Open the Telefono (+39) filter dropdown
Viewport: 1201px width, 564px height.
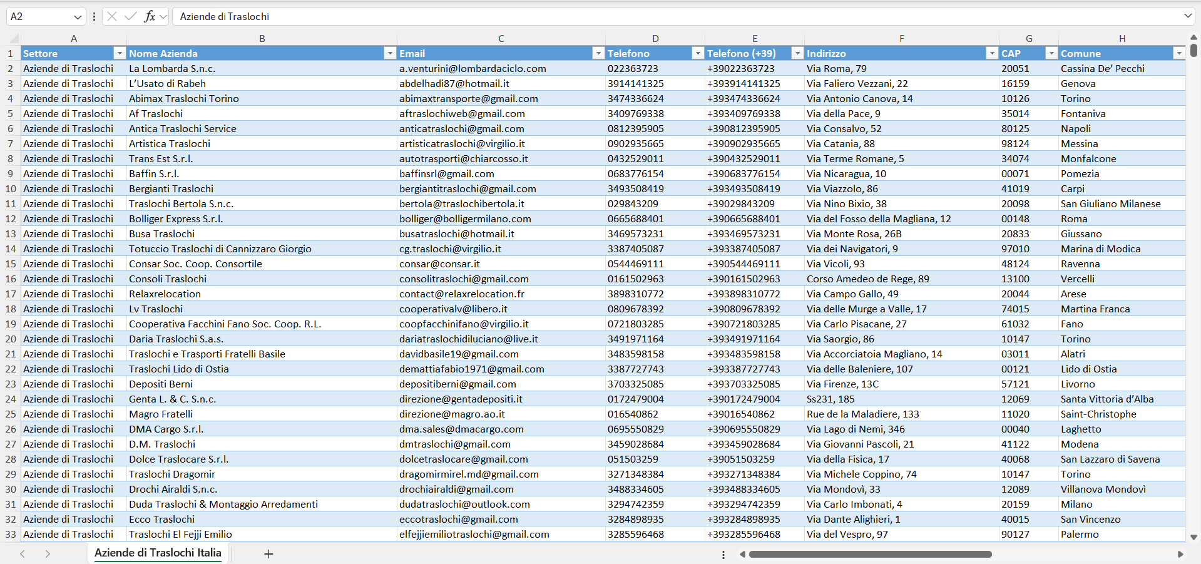tap(797, 53)
